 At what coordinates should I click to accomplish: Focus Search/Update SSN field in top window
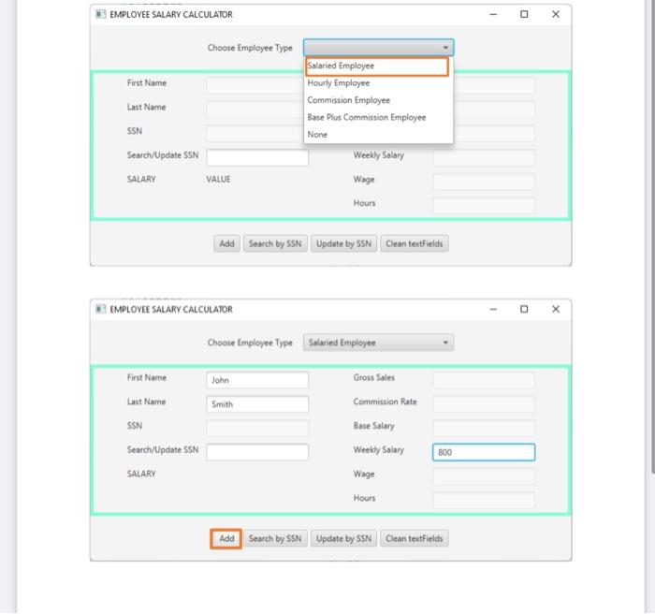coord(257,157)
